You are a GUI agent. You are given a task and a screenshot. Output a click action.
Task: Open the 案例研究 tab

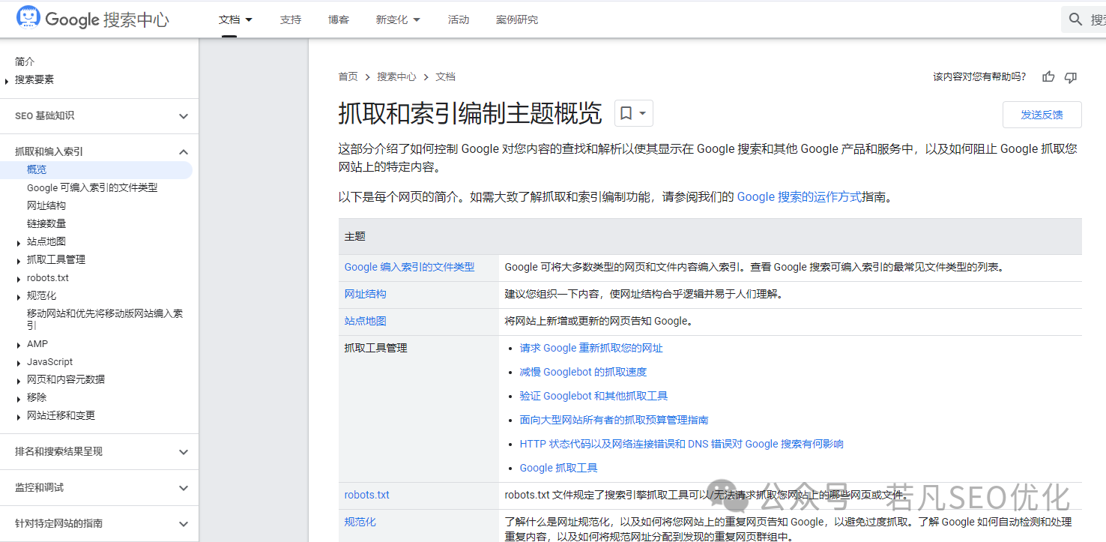point(517,19)
